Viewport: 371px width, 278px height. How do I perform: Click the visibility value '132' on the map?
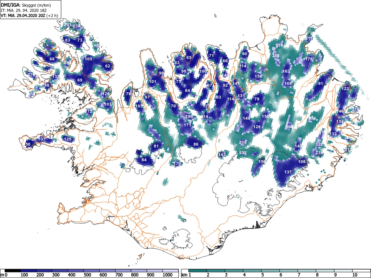[x=56, y=76]
